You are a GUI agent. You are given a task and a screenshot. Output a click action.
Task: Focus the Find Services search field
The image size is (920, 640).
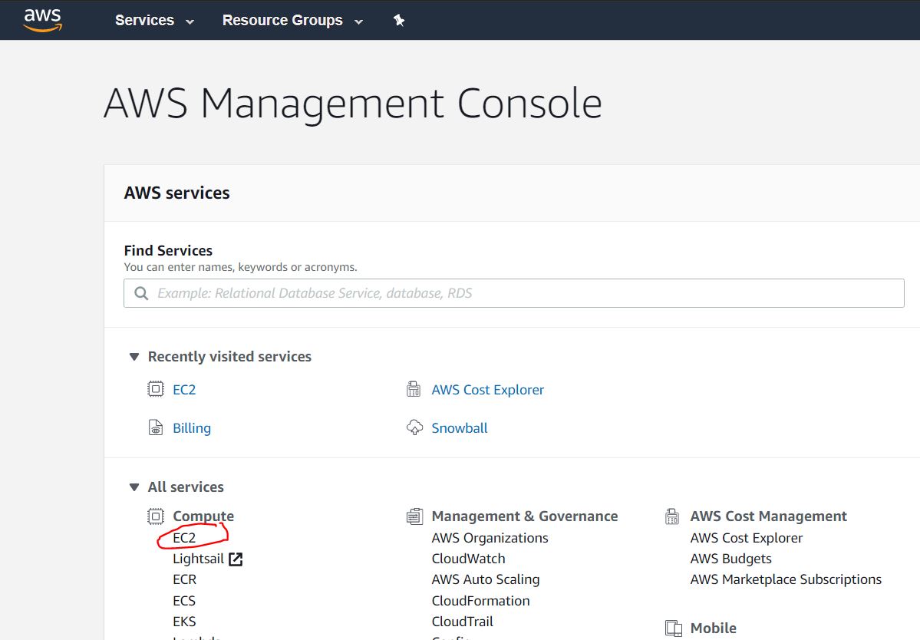pyautogui.click(x=513, y=292)
